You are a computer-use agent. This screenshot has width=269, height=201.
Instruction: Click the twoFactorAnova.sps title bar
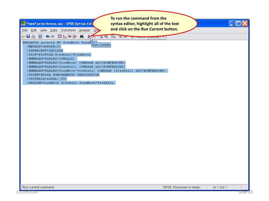(x=59, y=24)
